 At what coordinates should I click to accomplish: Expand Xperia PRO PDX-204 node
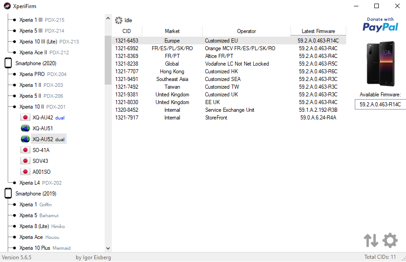tap(43, 74)
